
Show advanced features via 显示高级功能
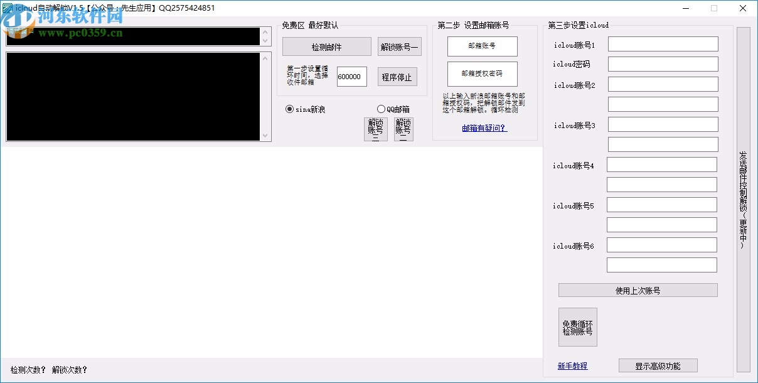pyautogui.click(x=658, y=365)
